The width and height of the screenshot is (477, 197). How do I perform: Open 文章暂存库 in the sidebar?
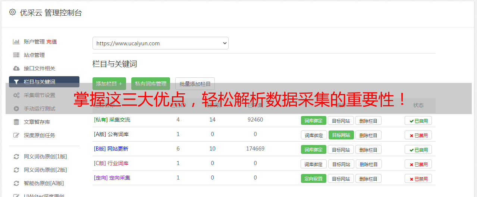click(x=37, y=122)
